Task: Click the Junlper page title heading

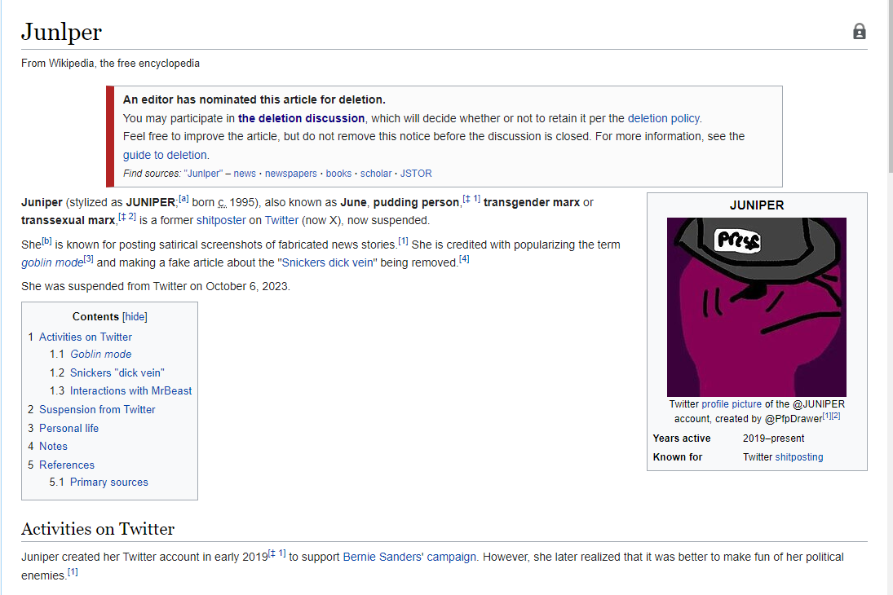Action: coord(61,32)
